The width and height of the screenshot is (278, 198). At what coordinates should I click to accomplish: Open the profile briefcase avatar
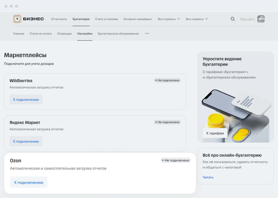pyautogui.click(x=261, y=19)
